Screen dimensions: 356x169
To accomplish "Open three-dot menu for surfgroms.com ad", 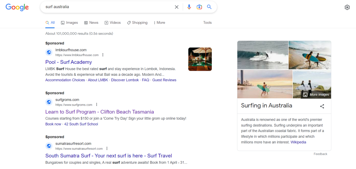I will click(x=97, y=105).
